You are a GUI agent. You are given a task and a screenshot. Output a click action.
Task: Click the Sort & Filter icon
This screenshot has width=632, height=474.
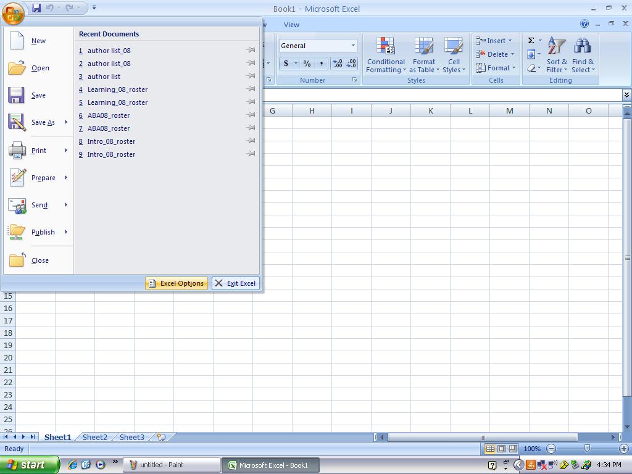[556, 47]
